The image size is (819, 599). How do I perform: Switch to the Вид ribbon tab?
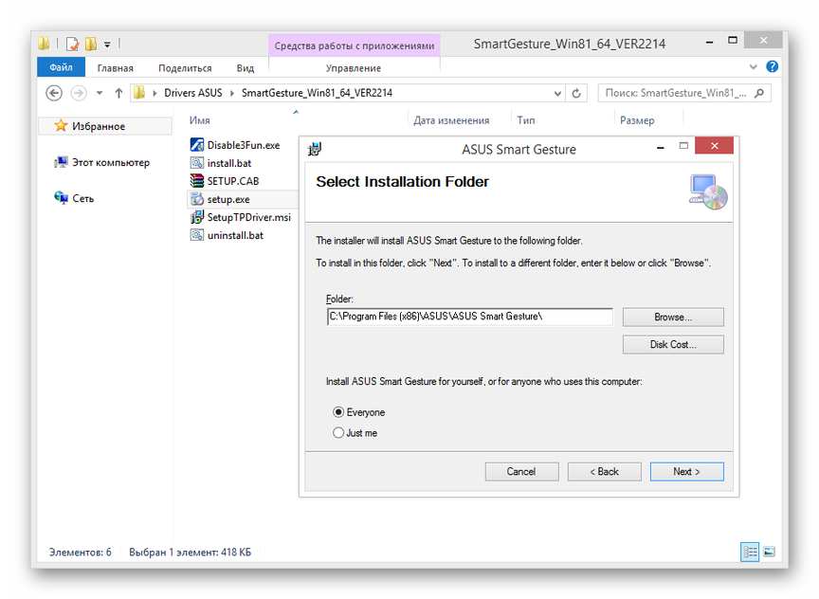point(245,68)
